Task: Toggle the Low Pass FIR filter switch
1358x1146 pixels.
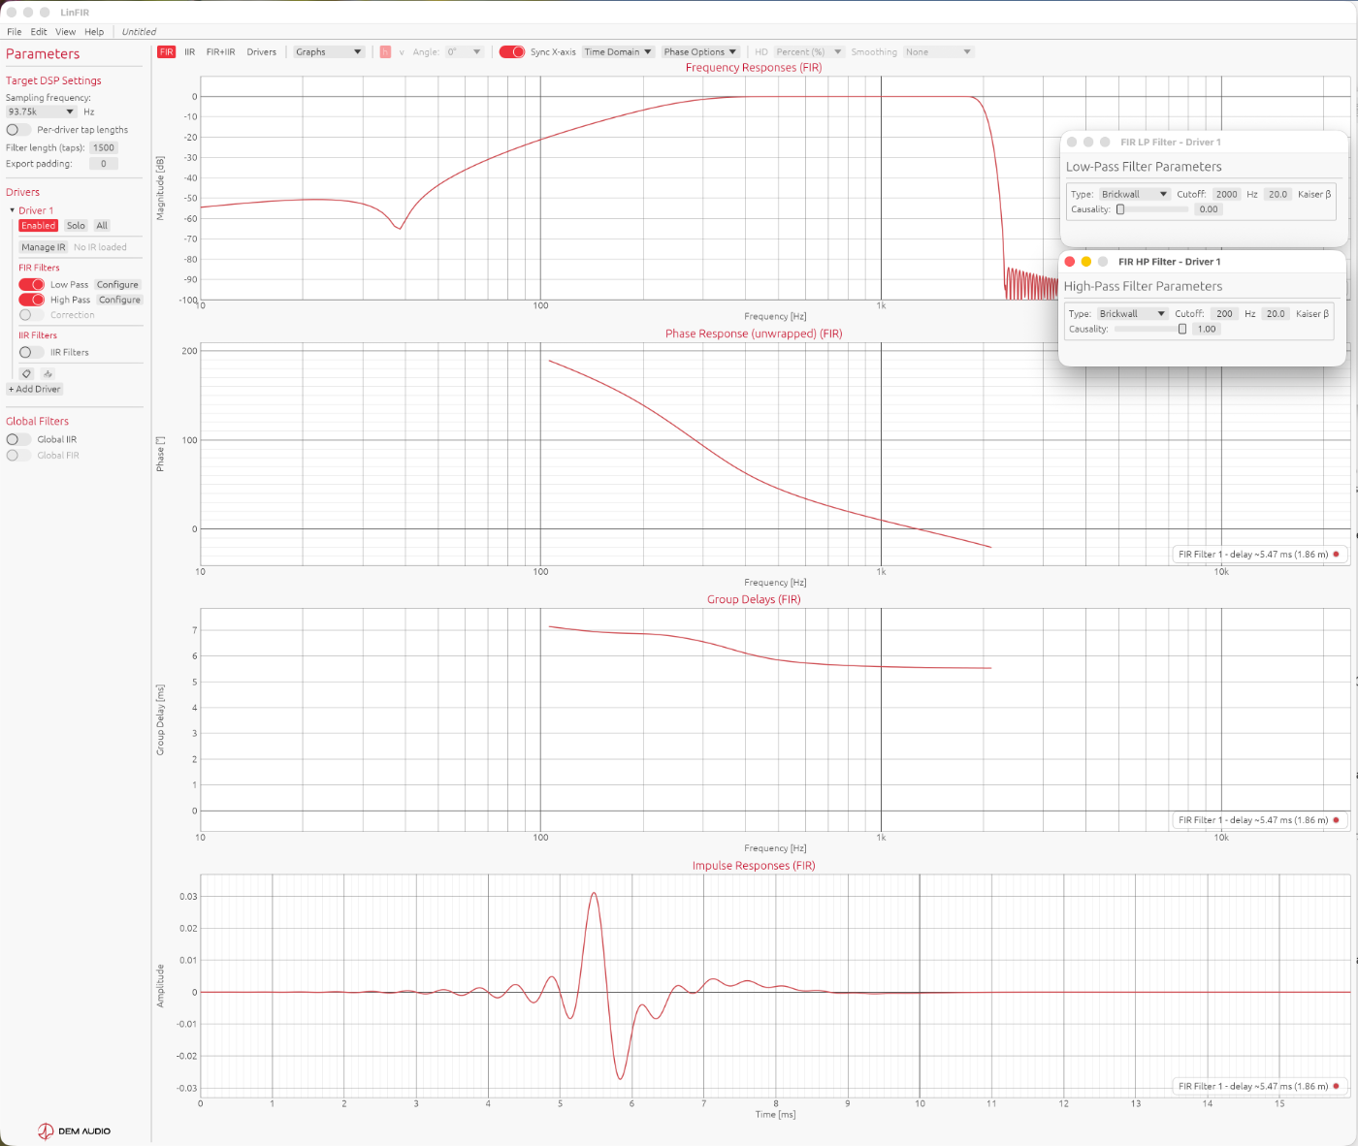Action: 32,285
